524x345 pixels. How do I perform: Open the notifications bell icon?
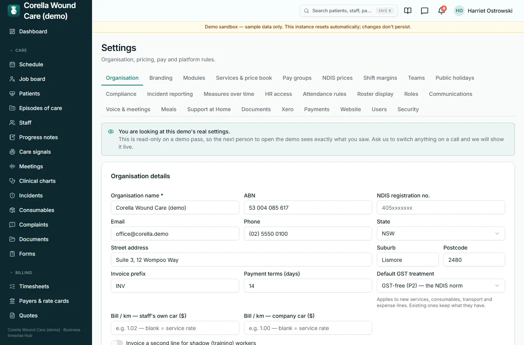pos(442,11)
